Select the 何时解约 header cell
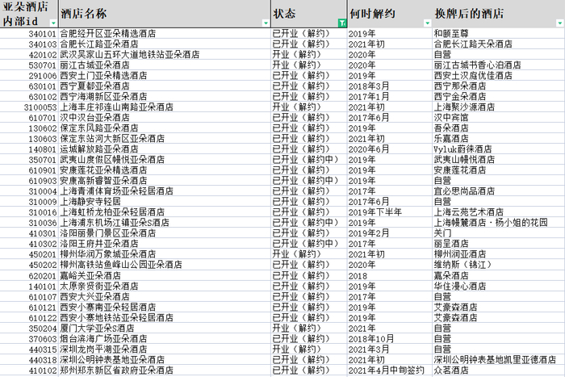This screenshot has width=565, height=377. pos(390,14)
